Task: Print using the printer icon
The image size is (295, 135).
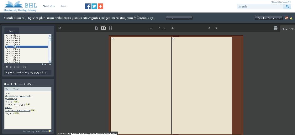Action: [x=275, y=28]
